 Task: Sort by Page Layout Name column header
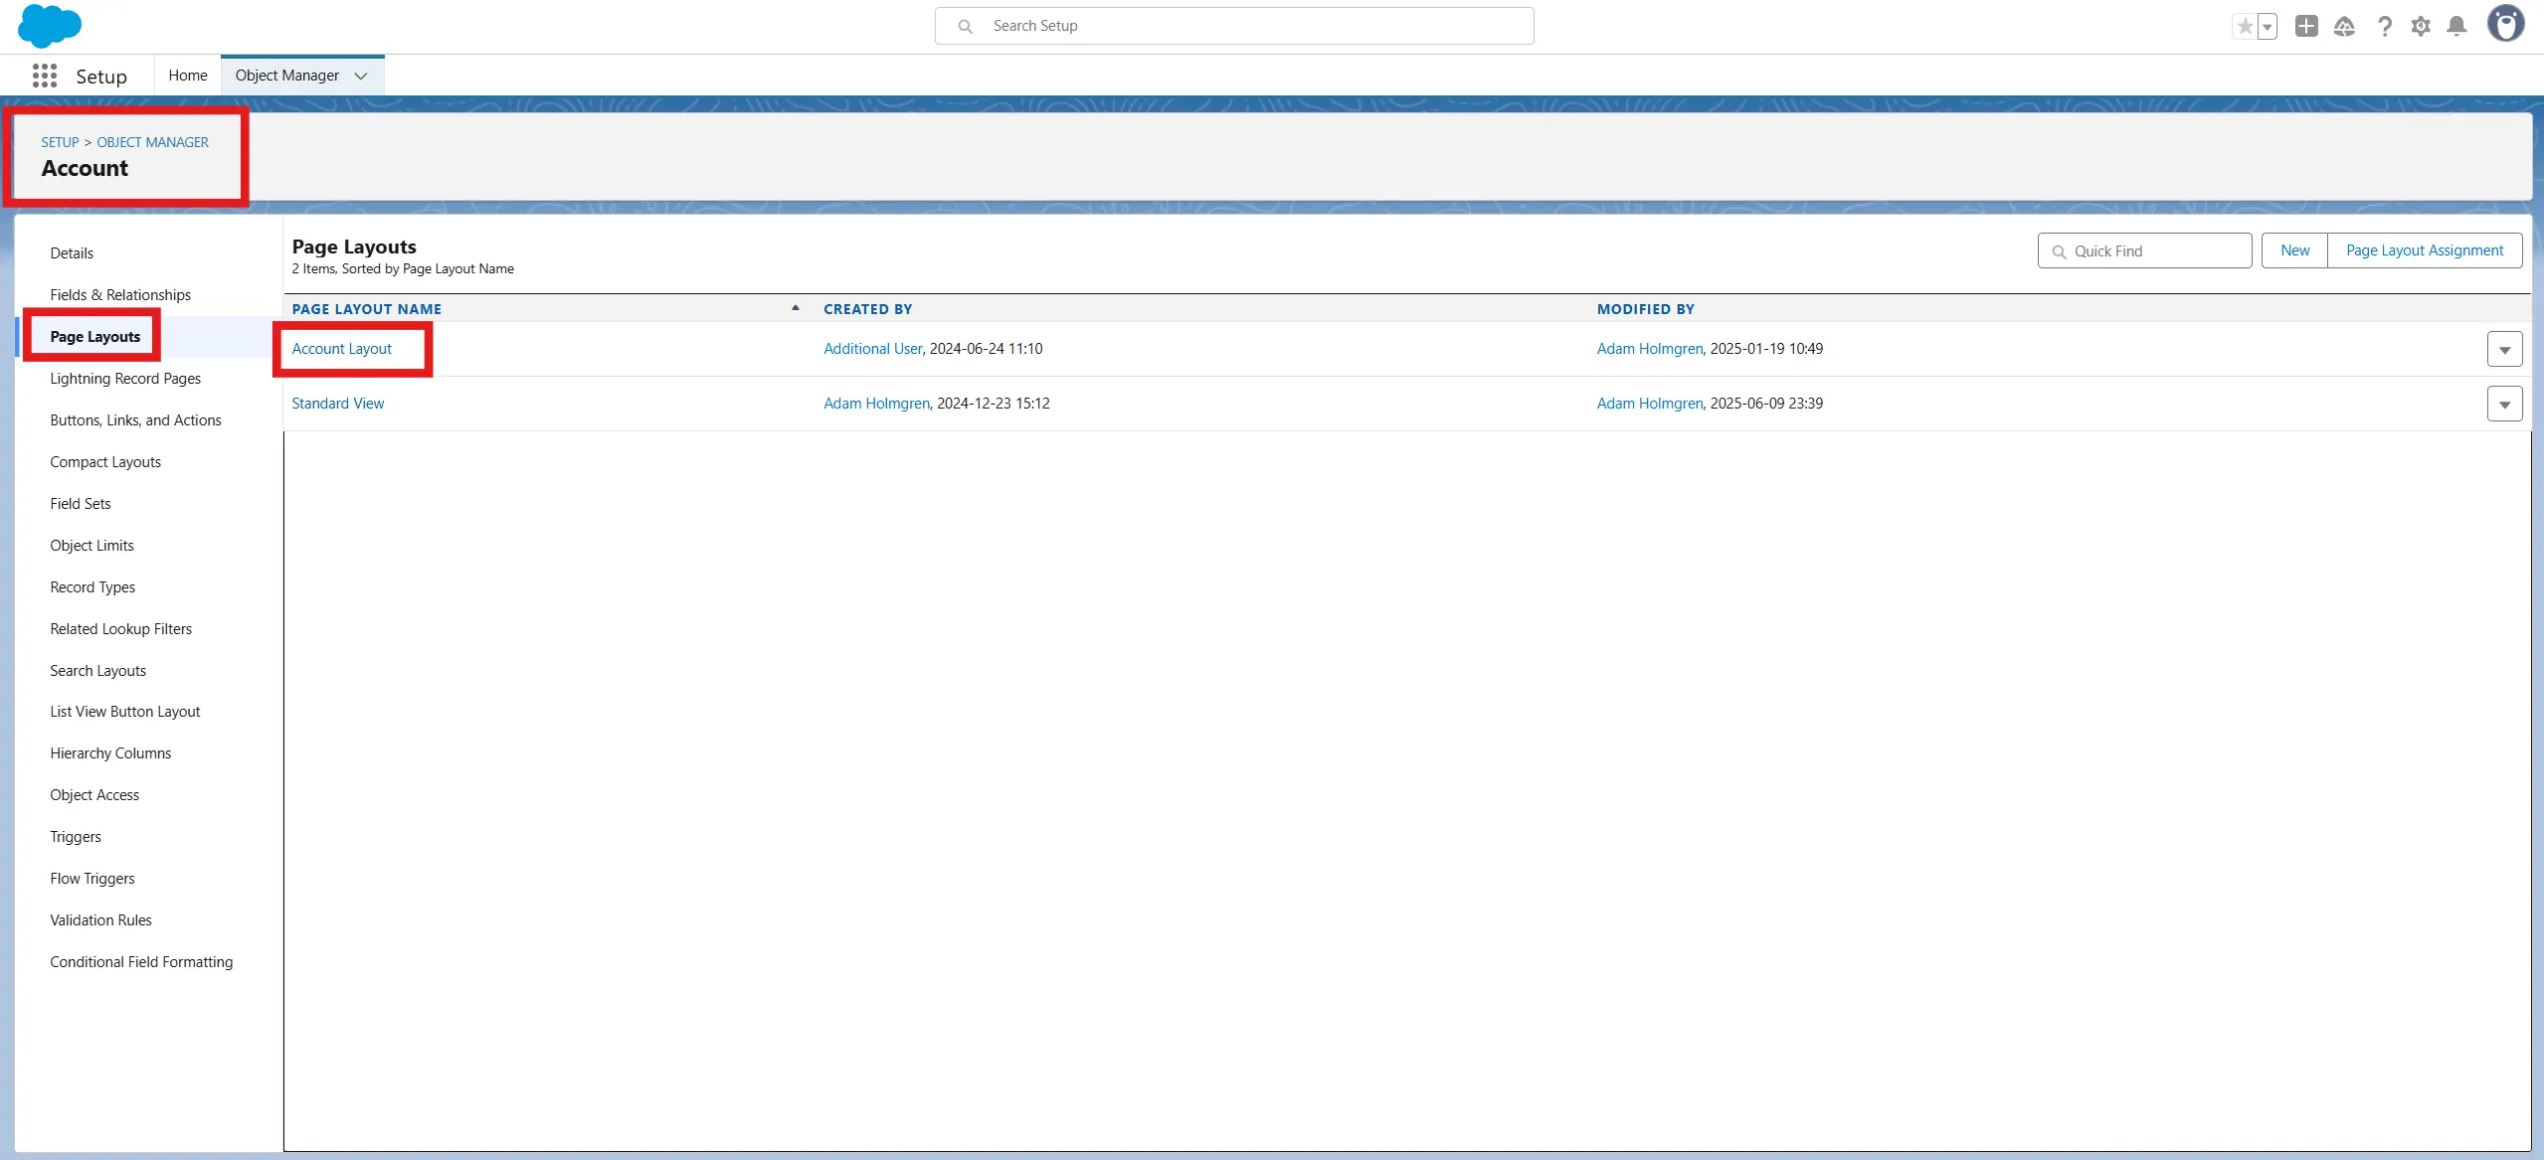point(366,309)
